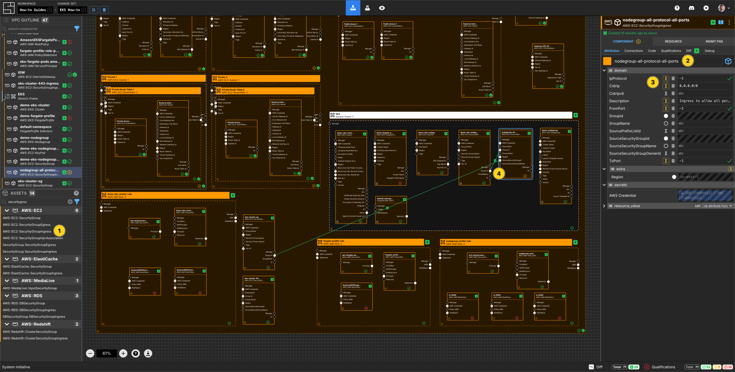The width and height of the screenshot is (735, 372).
Task: Click the System Initiative logo
Action: point(8,8)
